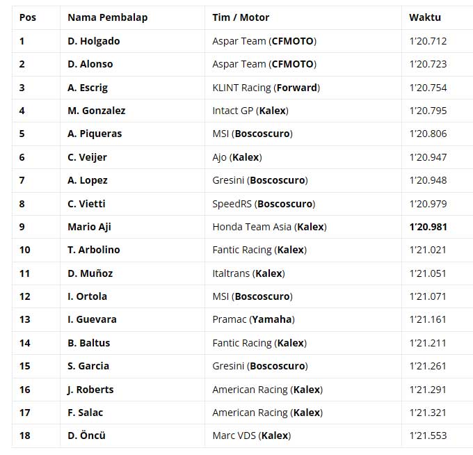Select the Ajo (Kalex) team cell

coord(237,157)
